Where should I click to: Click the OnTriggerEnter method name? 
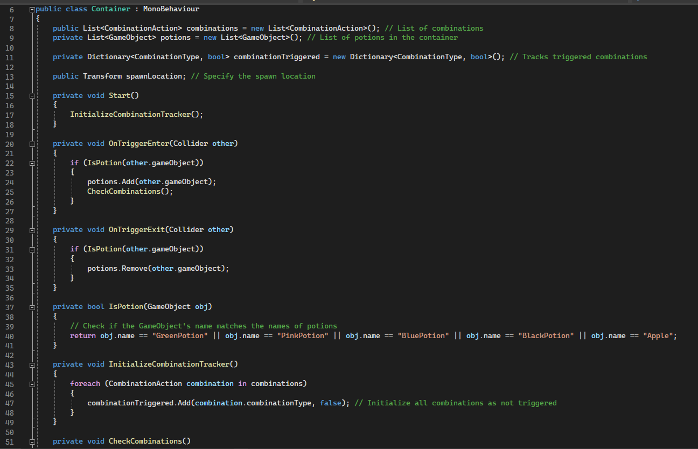[139, 144]
